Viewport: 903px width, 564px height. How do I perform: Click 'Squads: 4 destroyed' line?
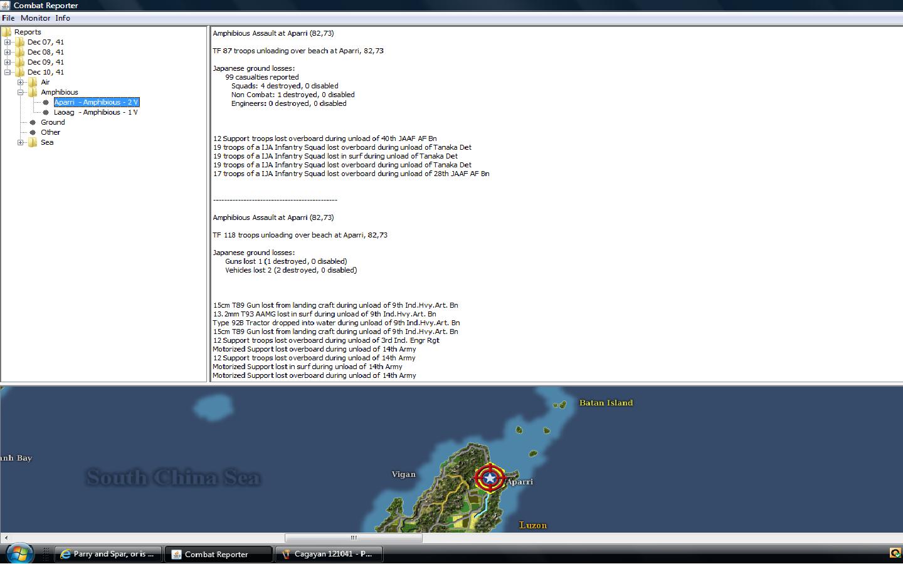click(285, 86)
